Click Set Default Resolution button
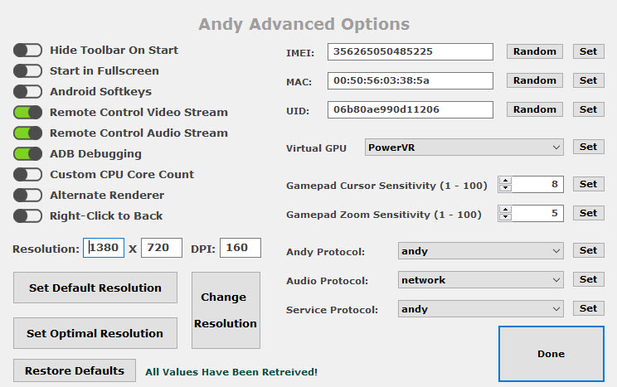Screen dimensions: 617x387 point(95,288)
